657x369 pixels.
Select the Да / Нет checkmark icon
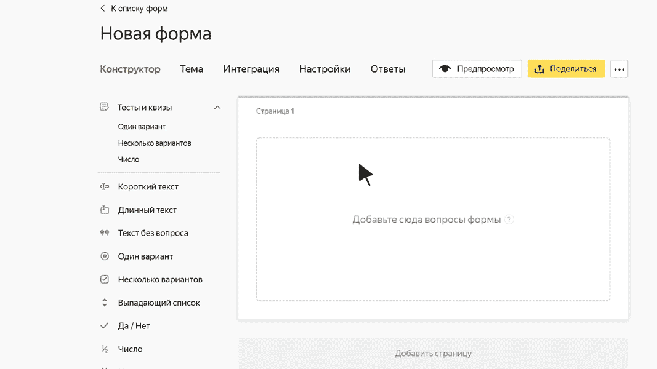(x=105, y=325)
